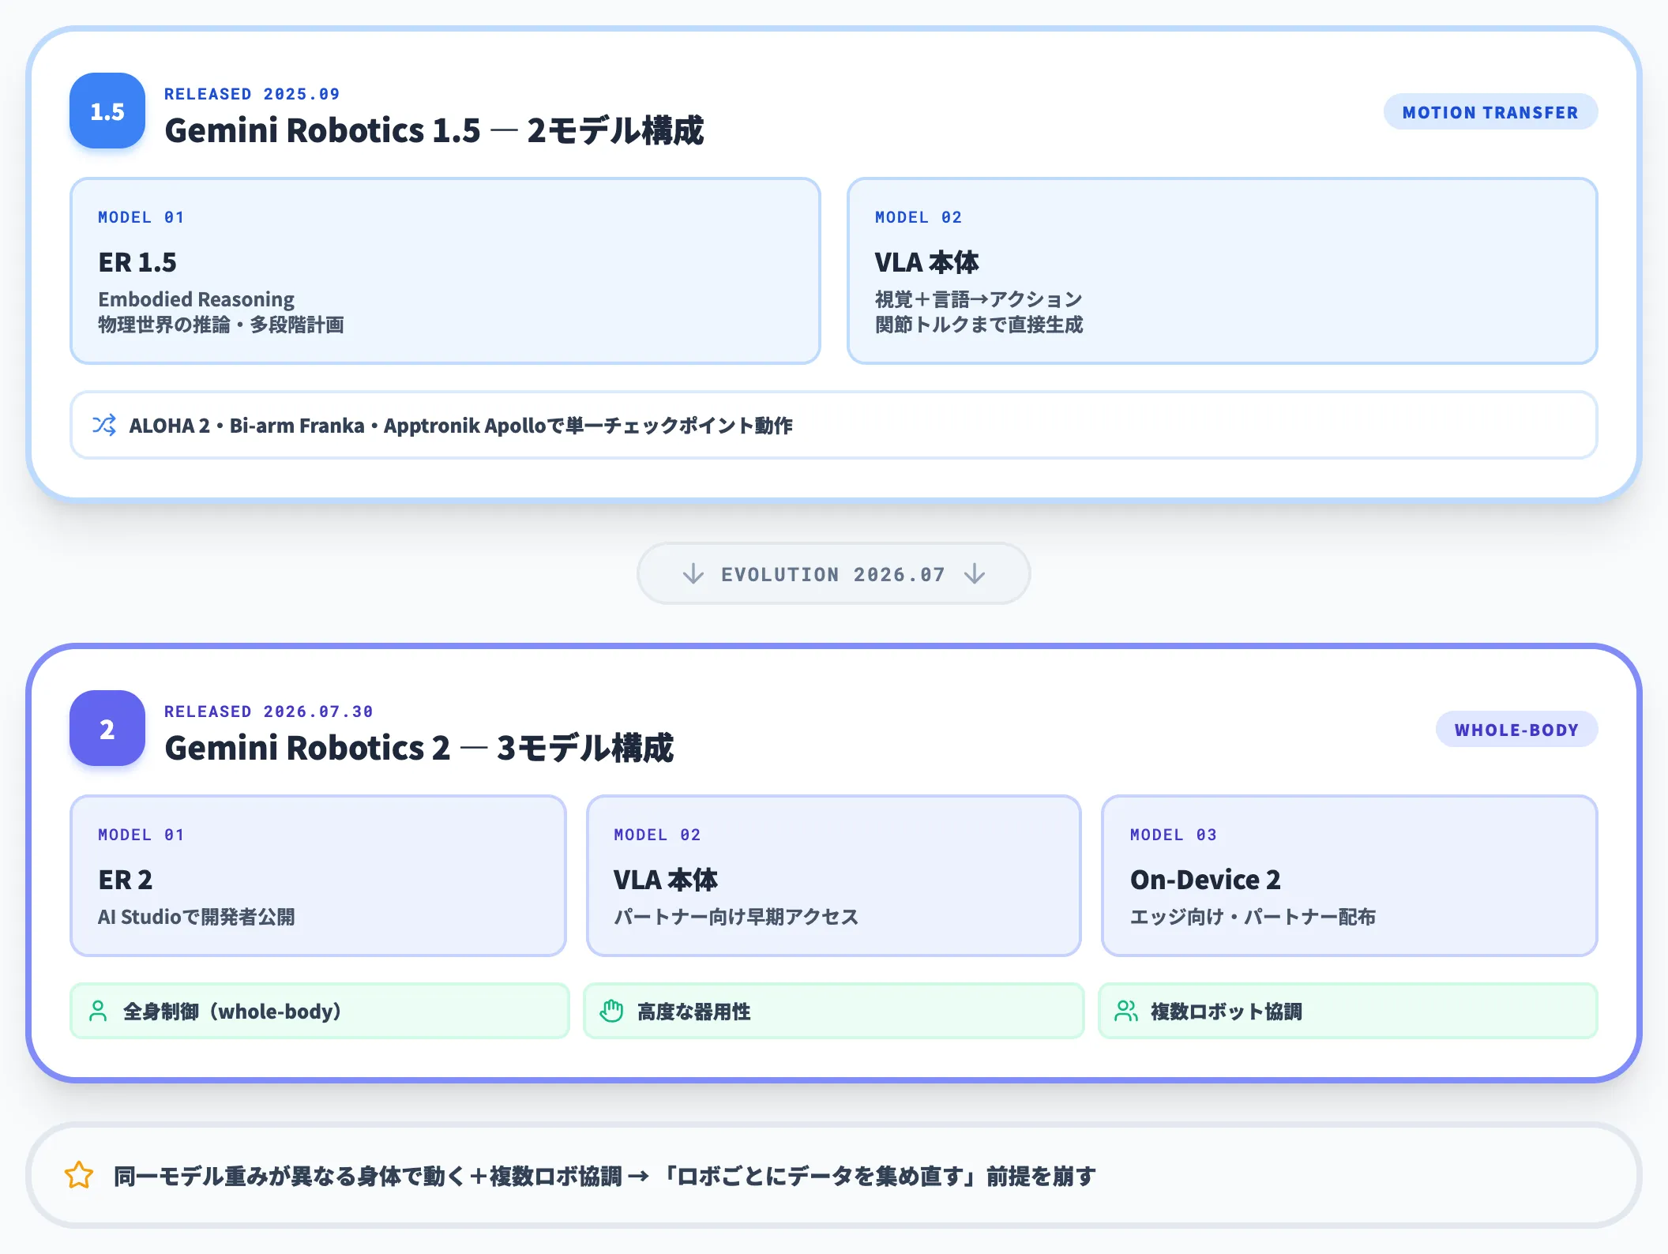1668x1254 pixels.
Task: Click the two-people icon for 複数ロボット協調
Action: (1126, 1011)
